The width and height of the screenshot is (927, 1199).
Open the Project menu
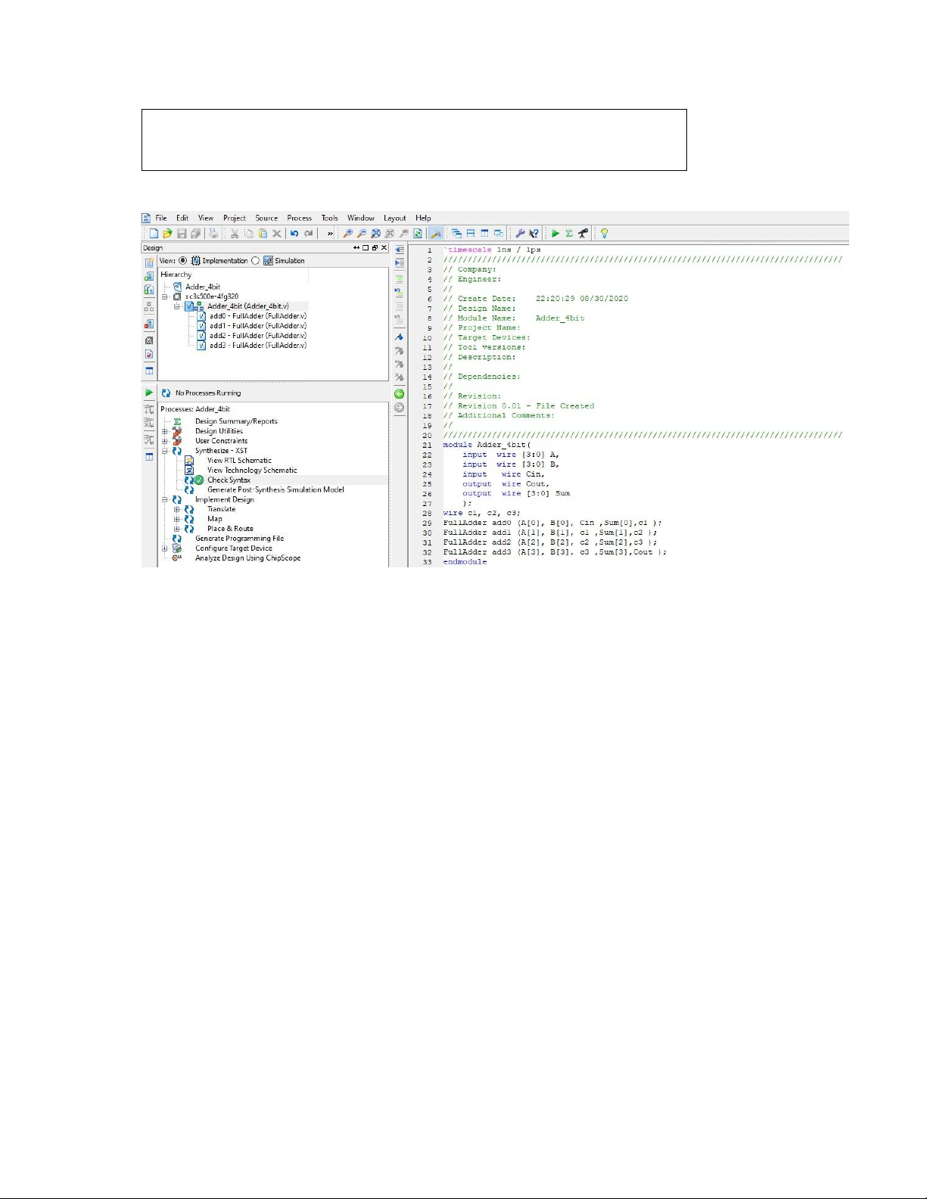235,218
